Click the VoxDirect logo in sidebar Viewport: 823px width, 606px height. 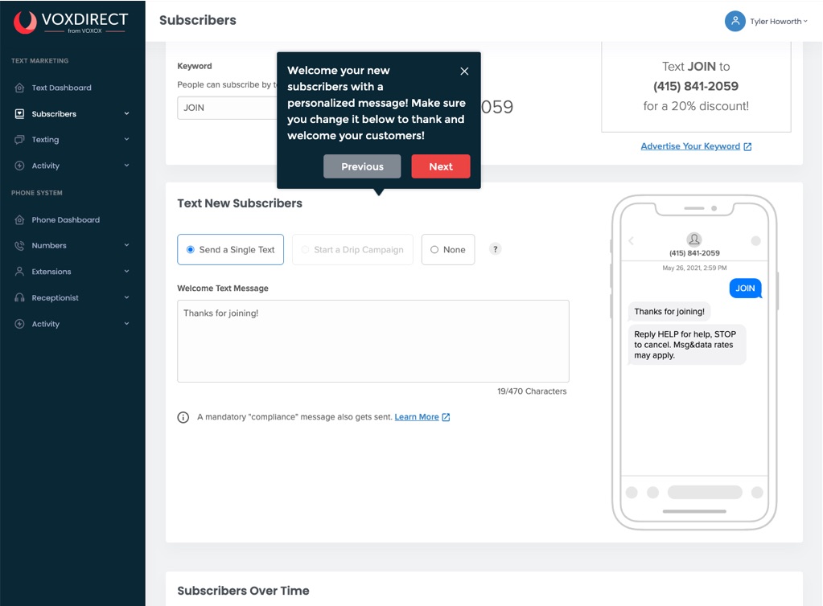point(72,23)
